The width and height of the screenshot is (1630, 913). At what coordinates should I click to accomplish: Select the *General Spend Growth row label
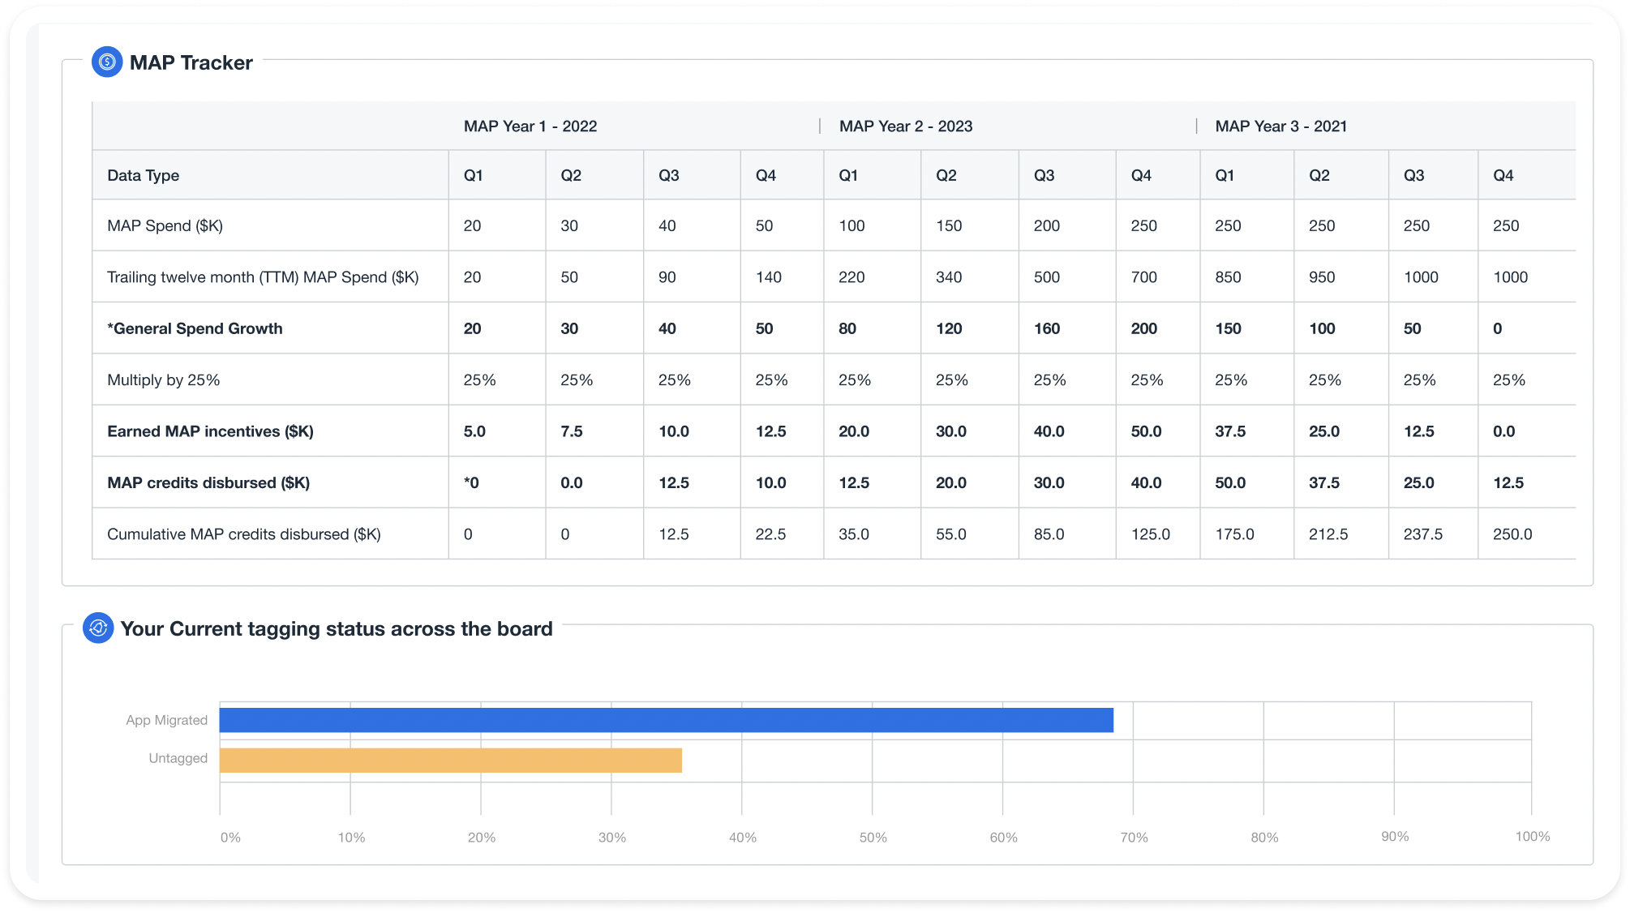pos(195,329)
